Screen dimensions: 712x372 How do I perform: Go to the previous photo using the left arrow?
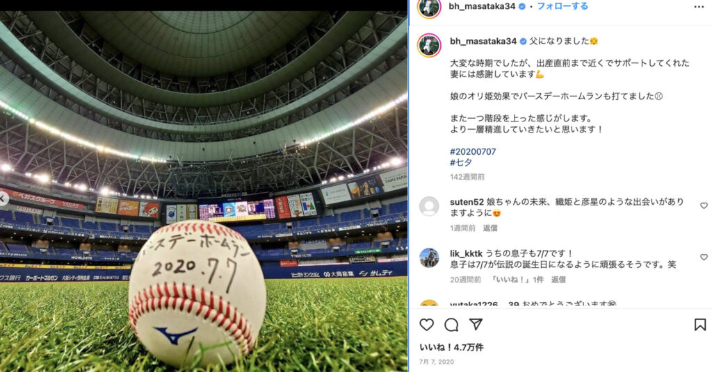click(x=3, y=198)
